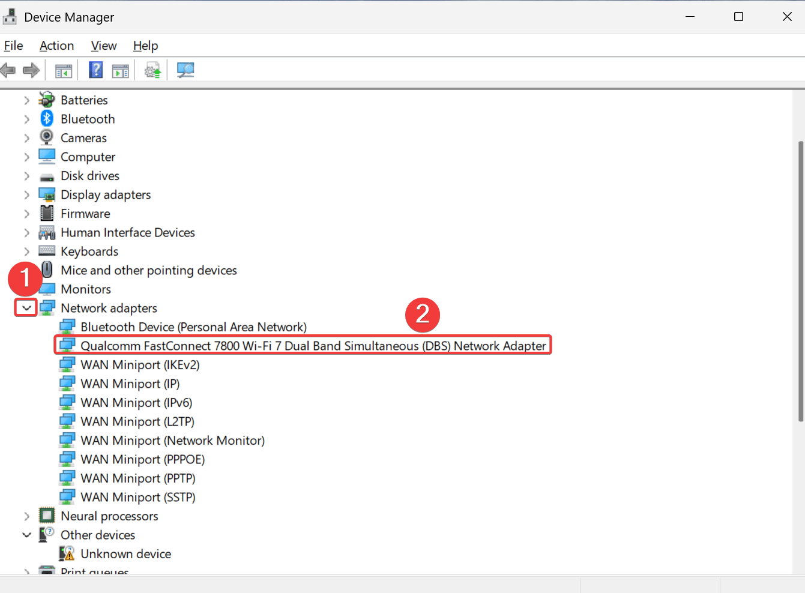Expand the Cameras category
The image size is (805, 593).
[x=26, y=138]
